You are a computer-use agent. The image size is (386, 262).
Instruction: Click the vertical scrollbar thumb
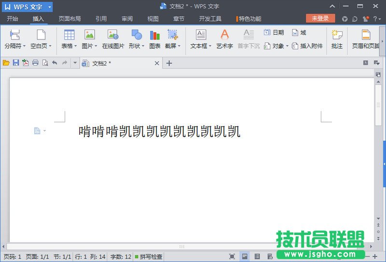click(x=378, y=105)
